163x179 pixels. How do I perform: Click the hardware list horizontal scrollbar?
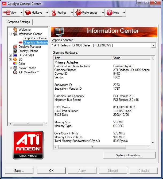102,147
